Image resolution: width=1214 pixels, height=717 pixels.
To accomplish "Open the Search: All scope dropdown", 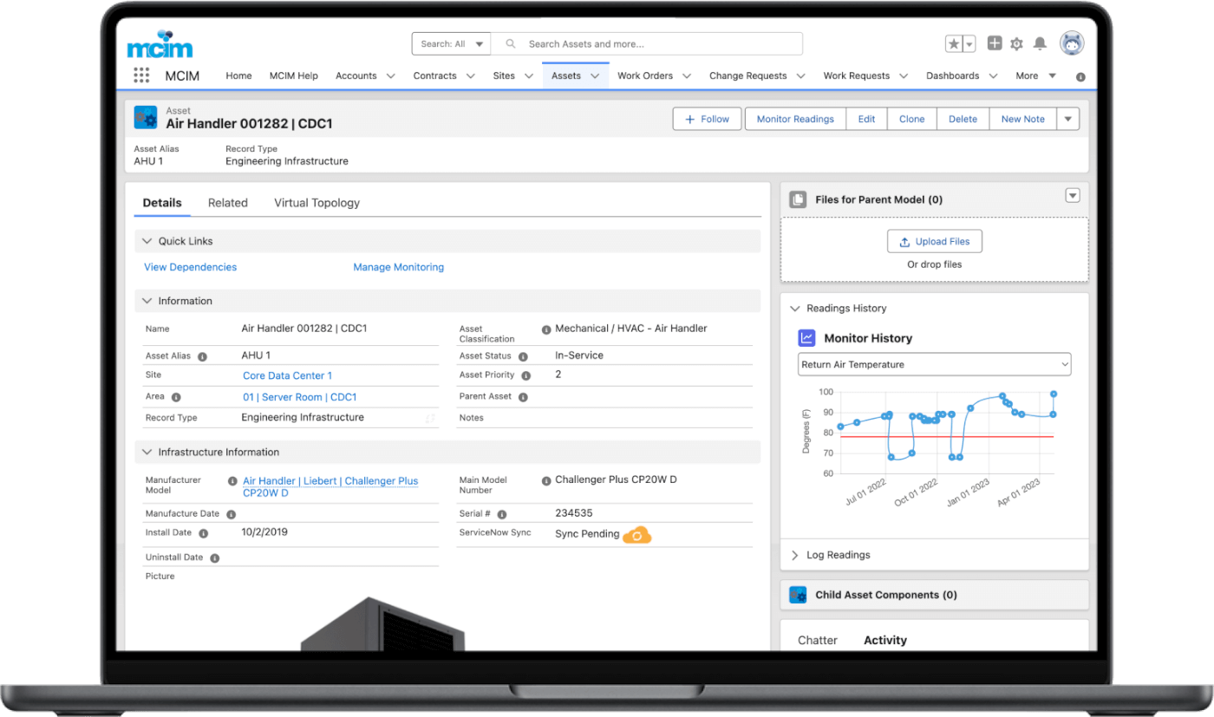I will pos(451,44).
